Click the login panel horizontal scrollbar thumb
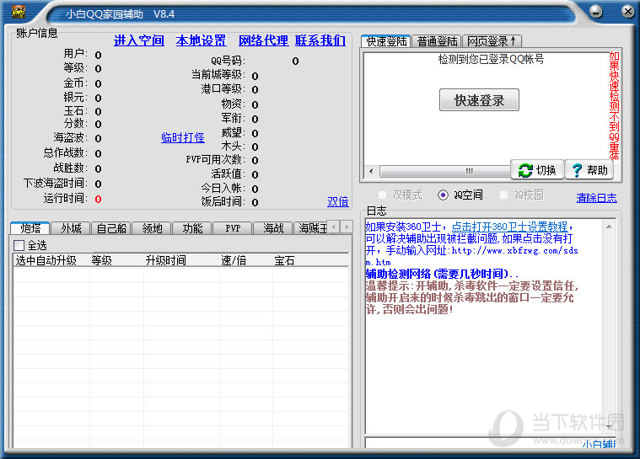The height and width of the screenshot is (459, 640). tap(445, 171)
